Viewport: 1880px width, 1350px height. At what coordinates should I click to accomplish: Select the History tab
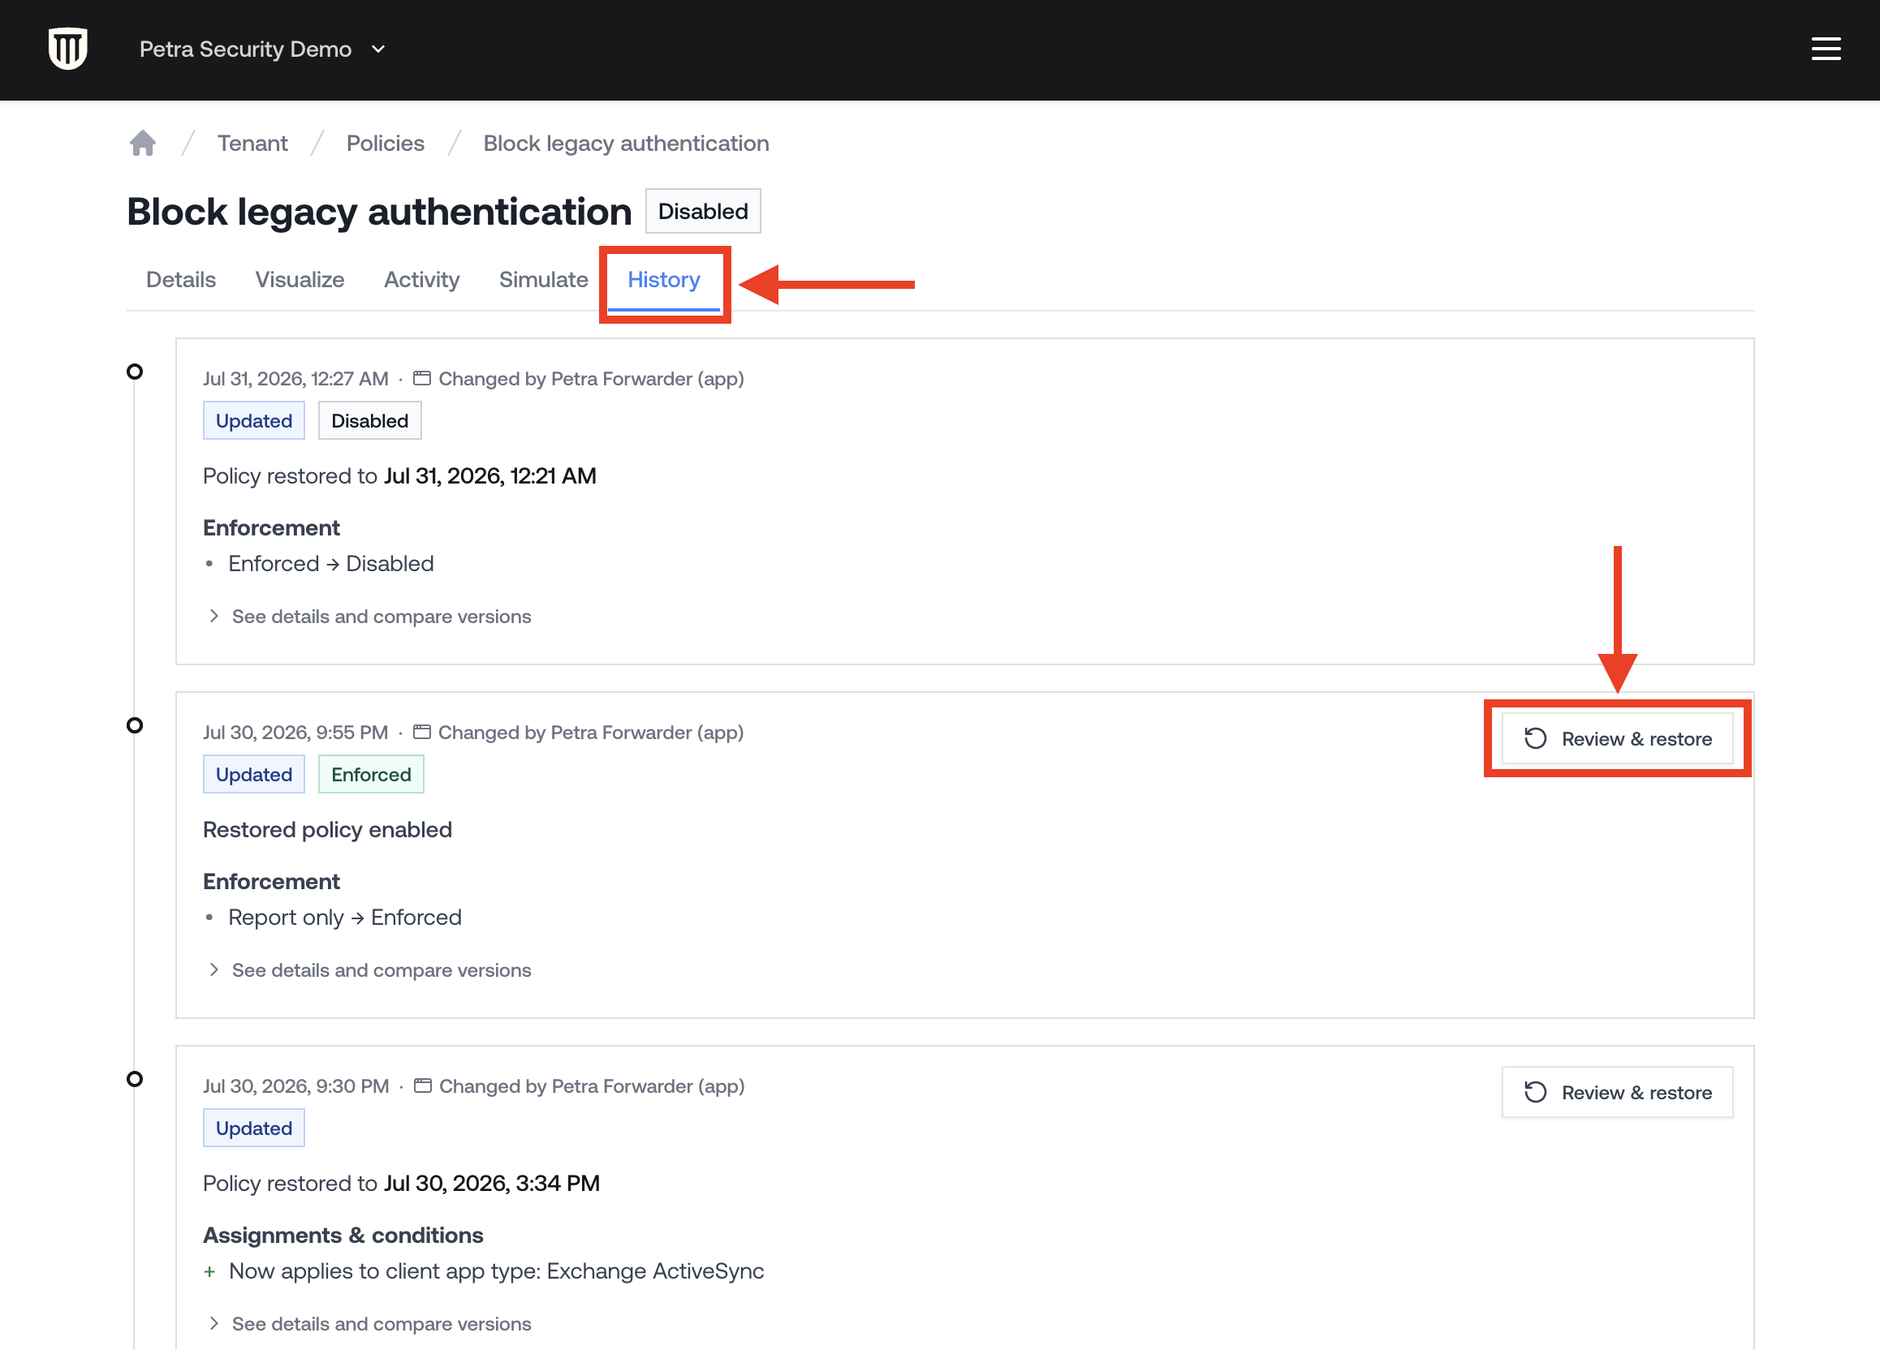pos(663,280)
